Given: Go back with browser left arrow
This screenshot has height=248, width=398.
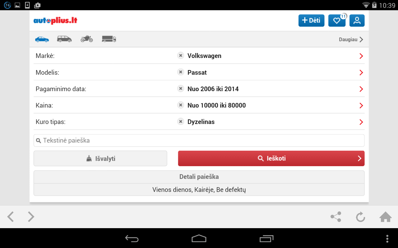Looking at the screenshot, I should (11, 217).
